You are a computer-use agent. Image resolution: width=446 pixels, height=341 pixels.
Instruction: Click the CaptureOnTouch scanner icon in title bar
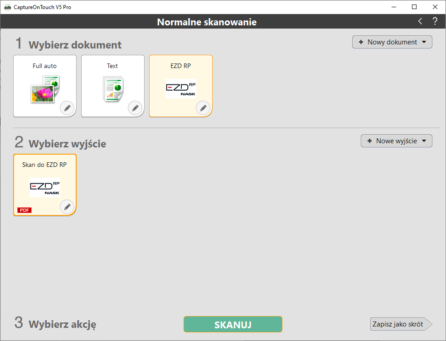tap(7, 7)
